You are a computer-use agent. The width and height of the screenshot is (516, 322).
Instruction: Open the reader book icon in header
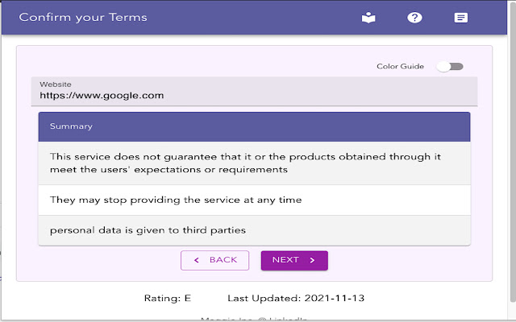pyautogui.click(x=368, y=18)
